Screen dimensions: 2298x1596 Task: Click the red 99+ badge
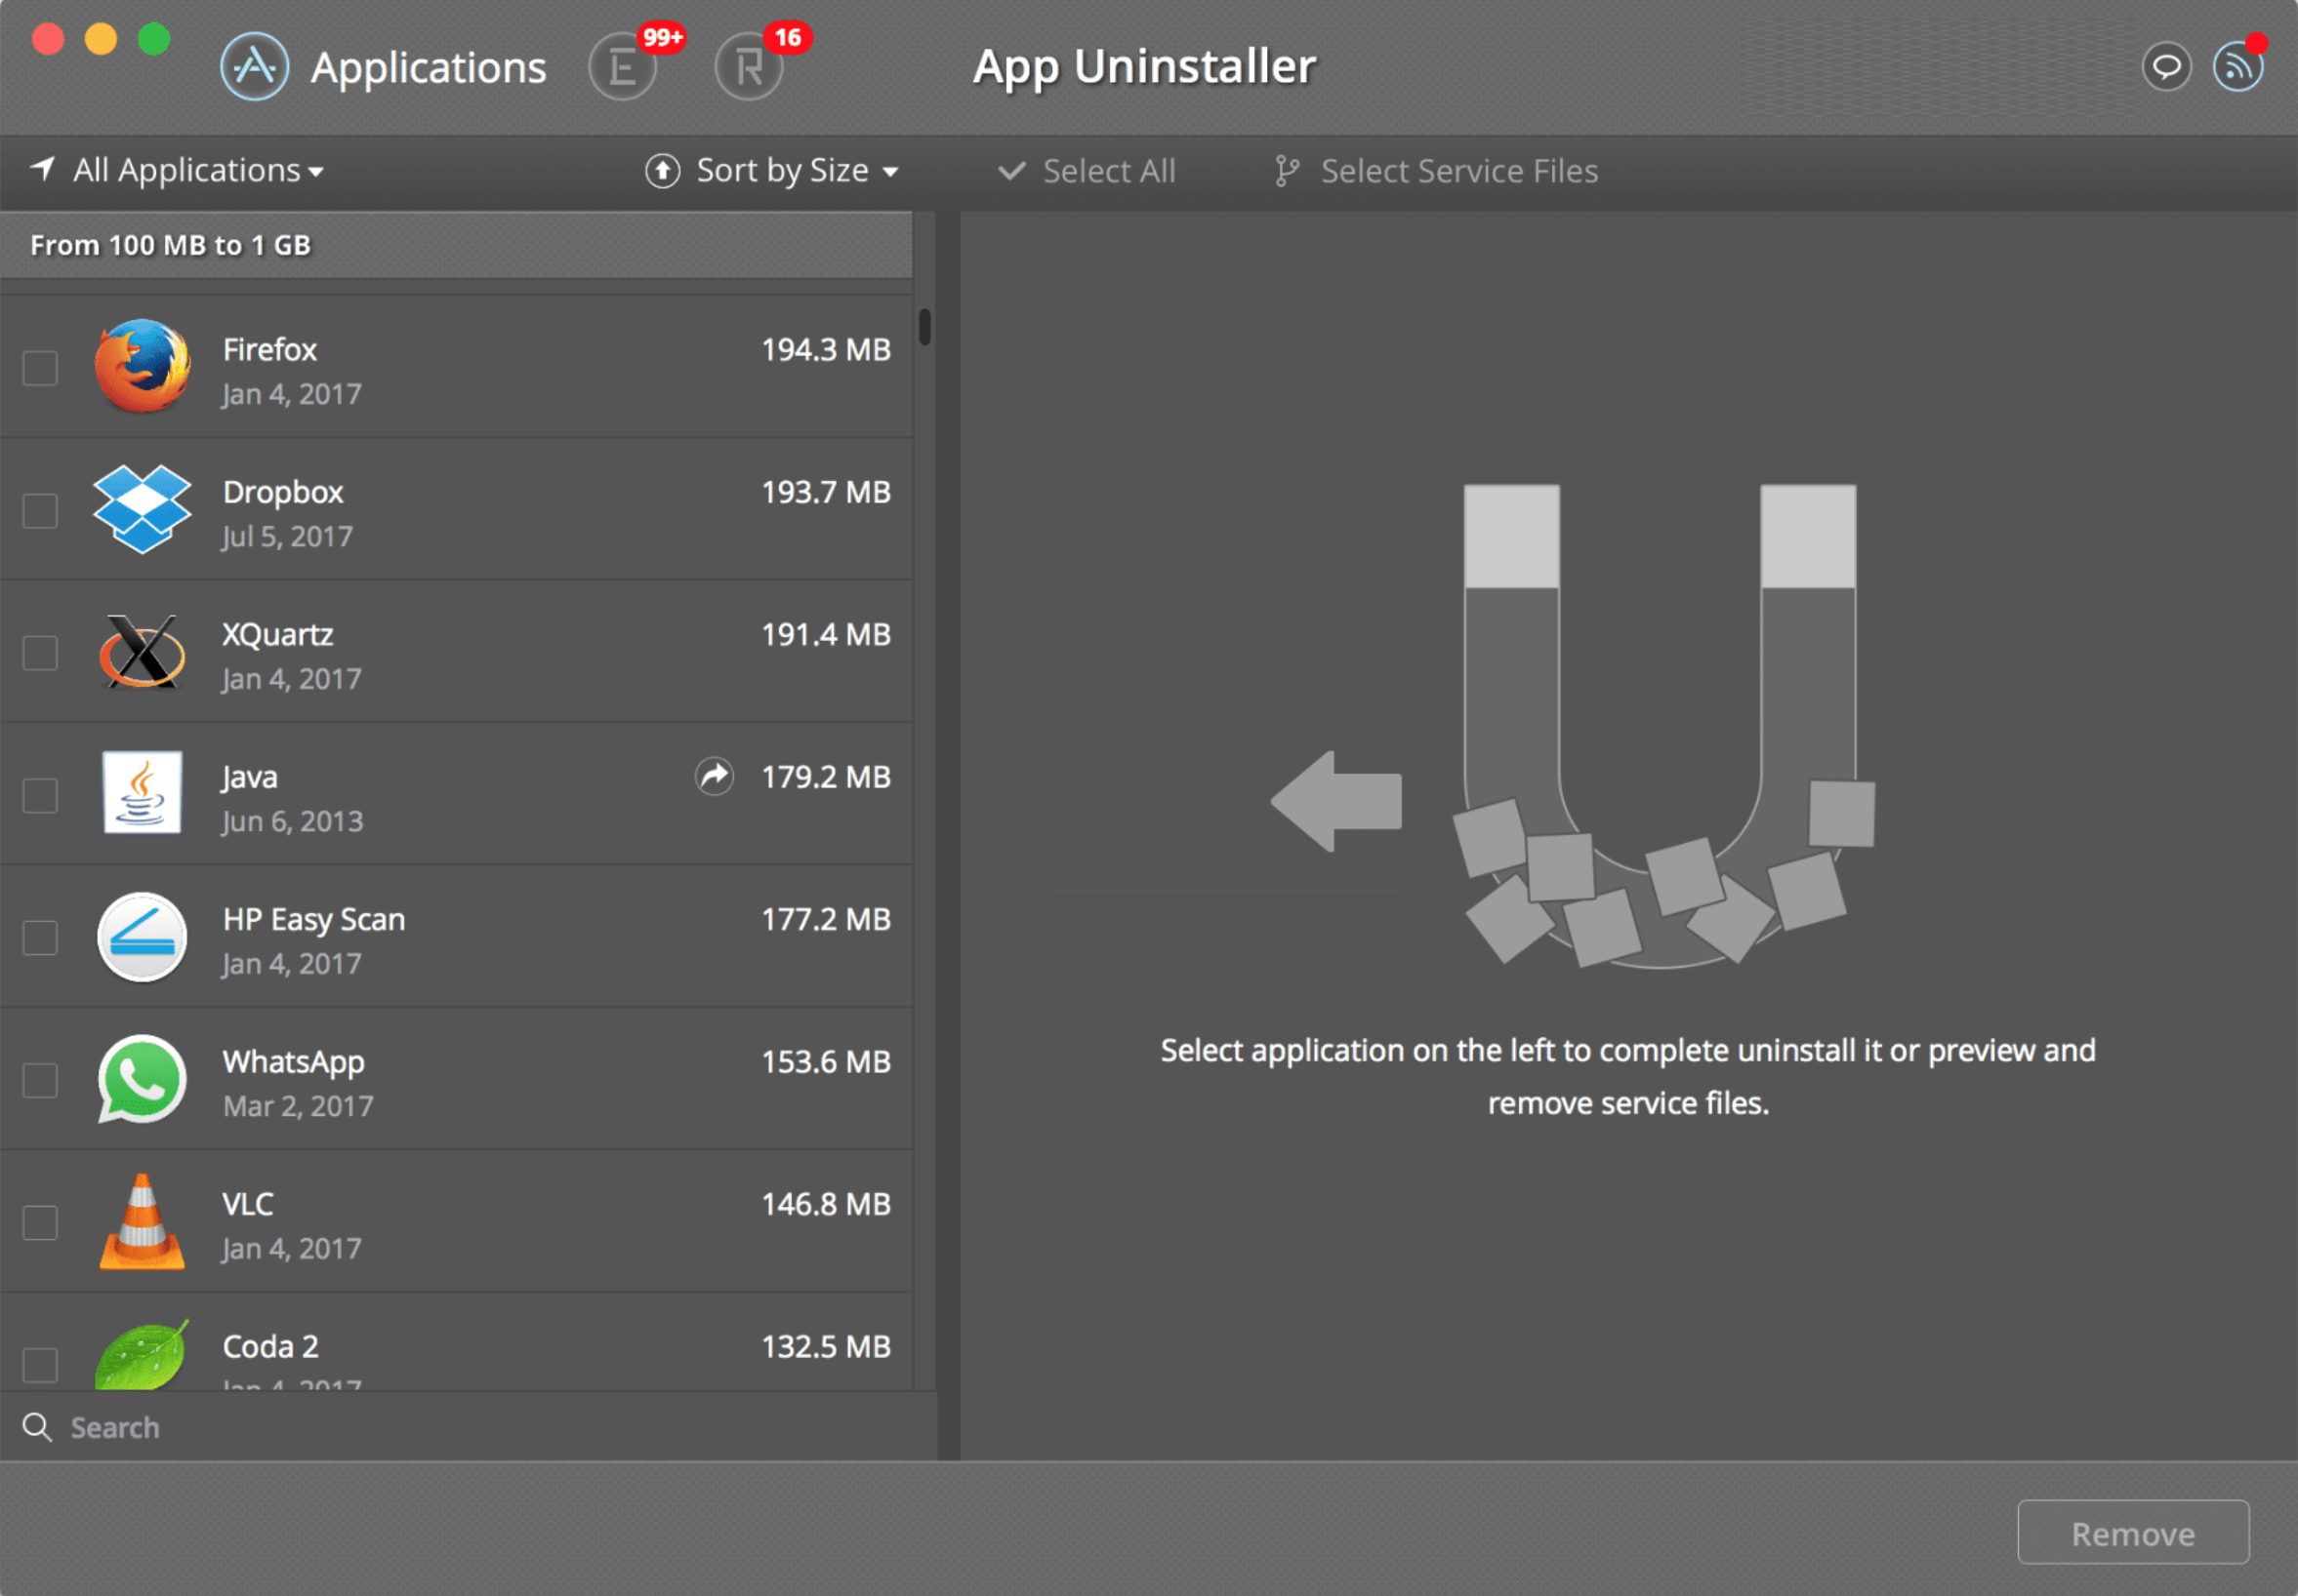tap(661, 38)
